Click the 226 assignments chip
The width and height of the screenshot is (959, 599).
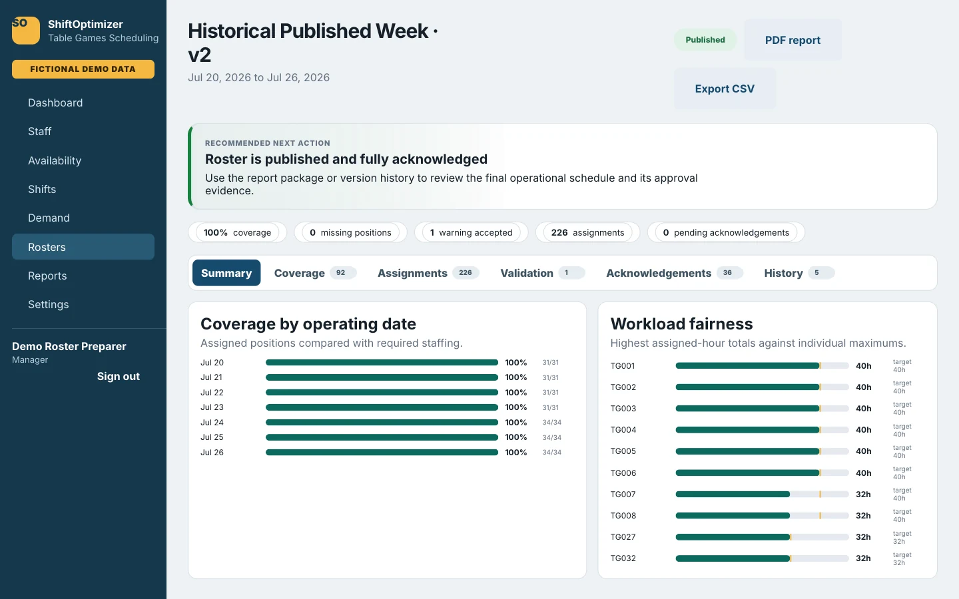(588, 232)
